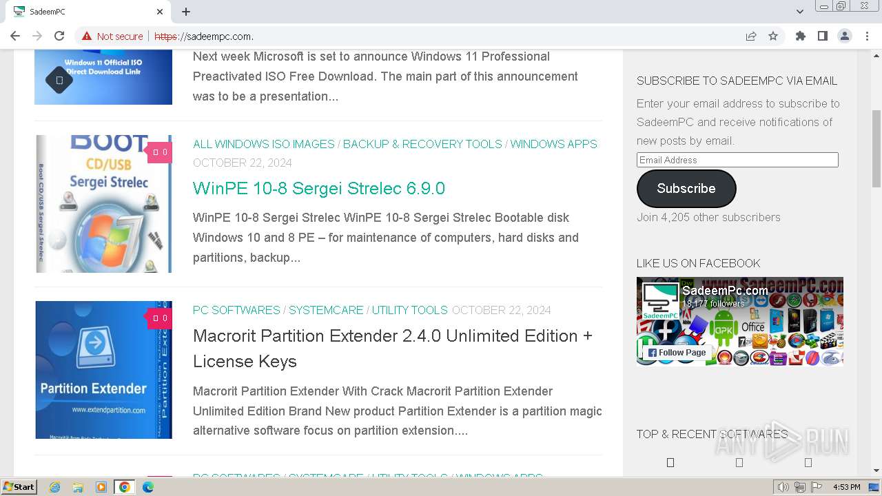Viewport: 882px width, 496px height.
Task: Open the Action Center flag icon
Action: tap(817, 487)
